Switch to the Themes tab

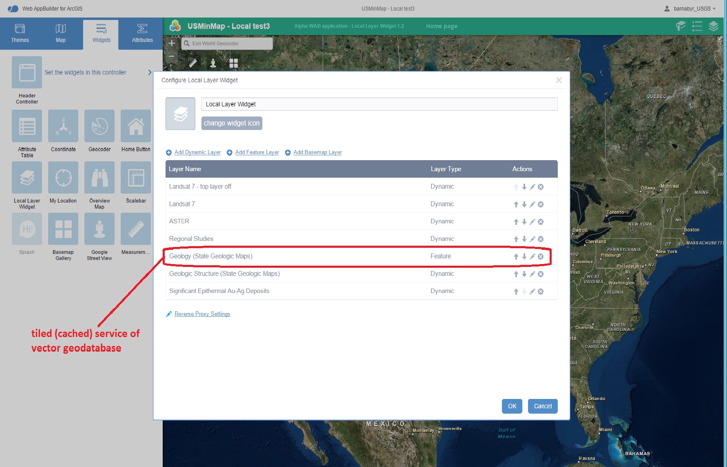coord(20,34)
